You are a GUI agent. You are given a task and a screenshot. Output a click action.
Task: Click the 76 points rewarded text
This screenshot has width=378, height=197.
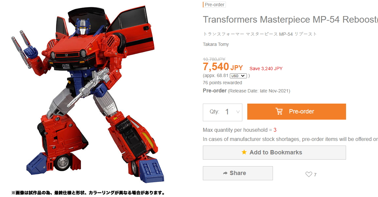pyautogui.click(x=222, y=83)
